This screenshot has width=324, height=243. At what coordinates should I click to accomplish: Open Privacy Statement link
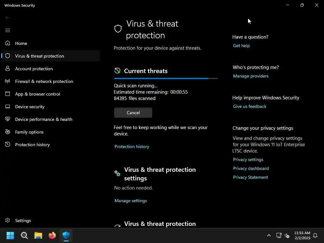251,177
